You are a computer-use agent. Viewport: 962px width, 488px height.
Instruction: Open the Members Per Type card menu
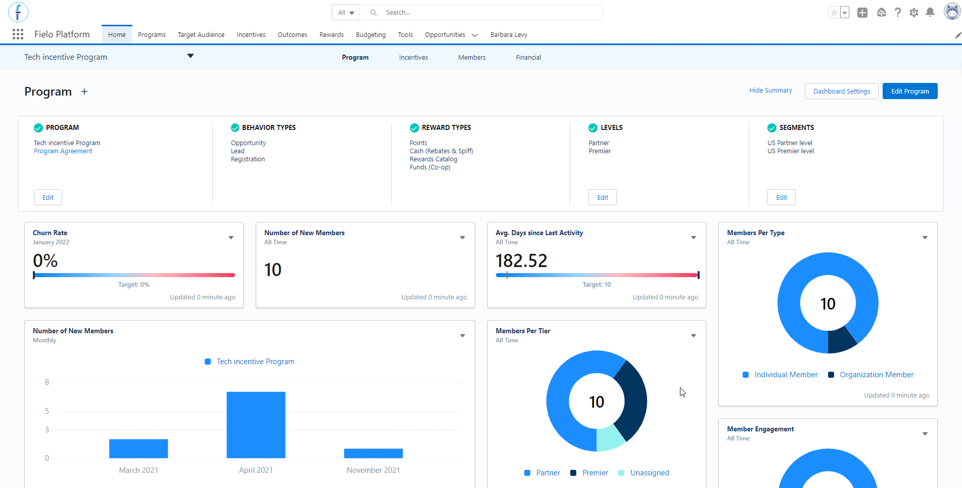pyautogui.click(x=925, y=238)
